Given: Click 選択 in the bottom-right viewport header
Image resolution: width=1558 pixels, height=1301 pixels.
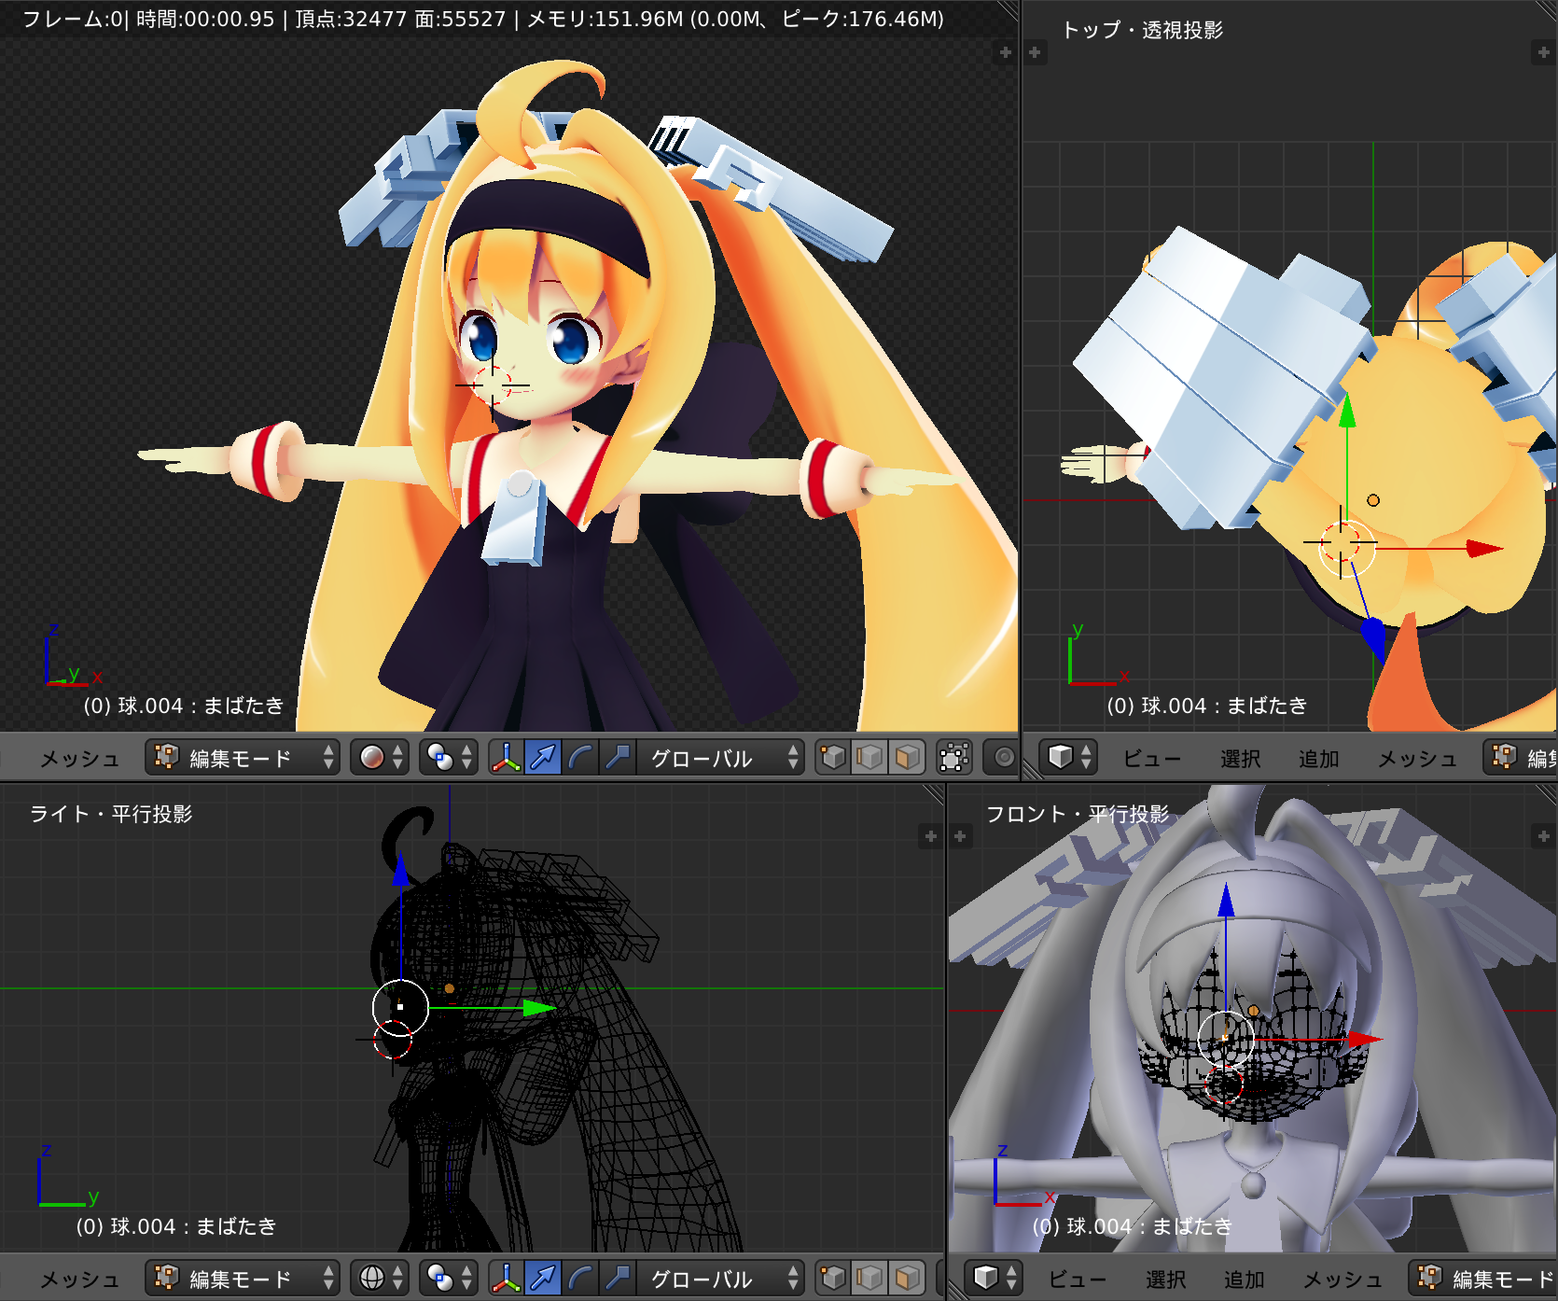Looking at the screenshot, I should coord(1165,1279).
